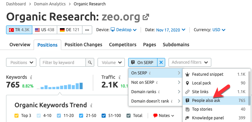Open the Currency USD dropdown
This screenshot has width=252, height=122.
[x=219, y=30]
